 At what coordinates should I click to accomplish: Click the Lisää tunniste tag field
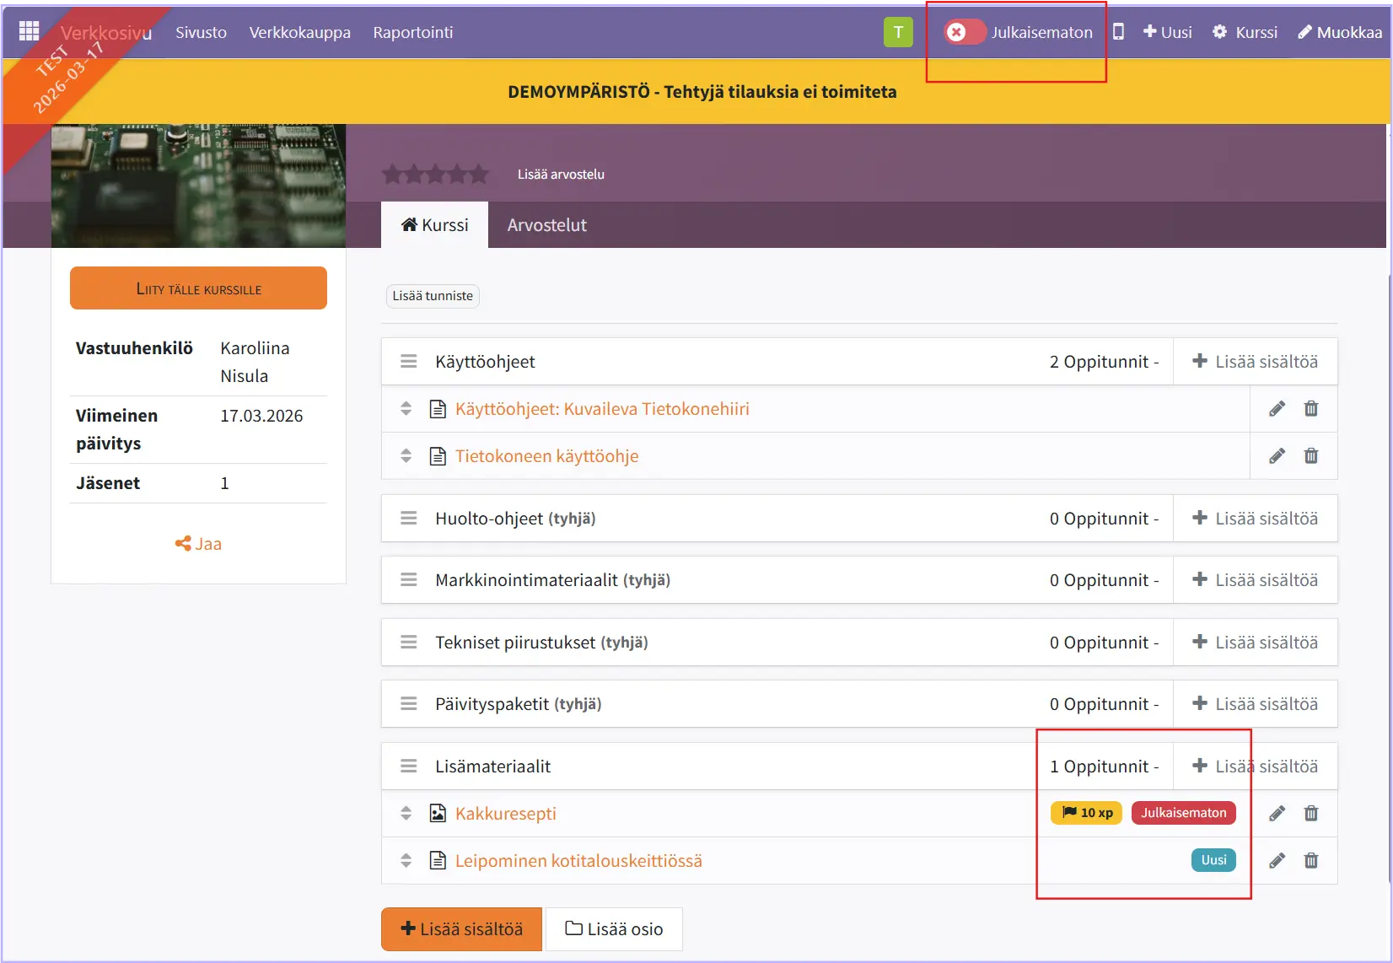[x=433, y=296]
